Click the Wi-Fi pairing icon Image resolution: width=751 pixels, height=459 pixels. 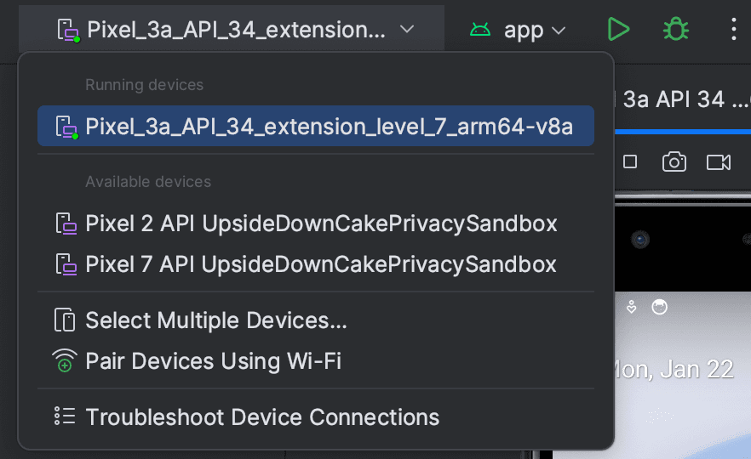click(x=65, y=360)
